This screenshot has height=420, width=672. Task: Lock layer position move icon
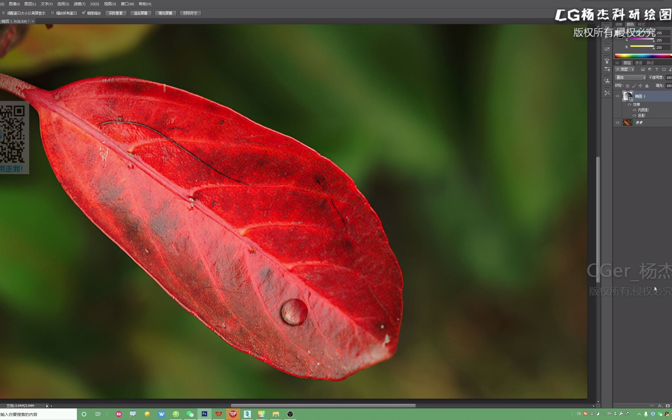[640, 86]
